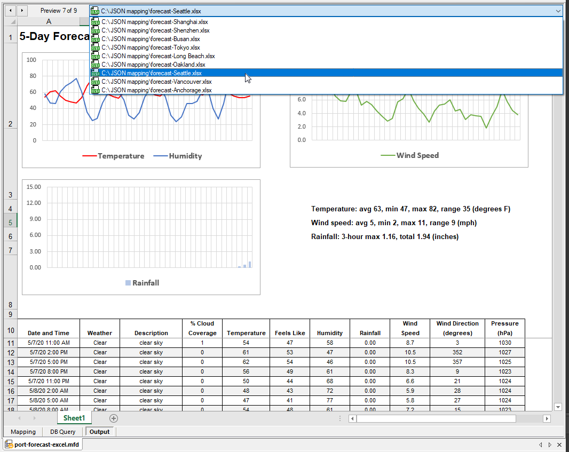The width and height of the screenshot is (569, 452).
Task: Click the Excel icon beside forecast-Shanghai.xlsx
Action: coord(96,22)
